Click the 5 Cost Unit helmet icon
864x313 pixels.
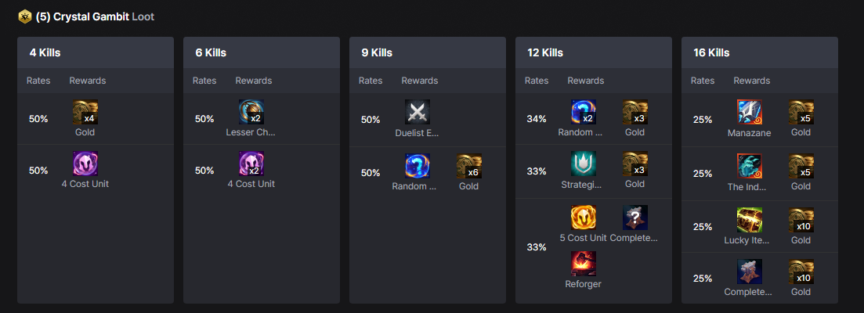pyautogui.click(x=583, y=218)
